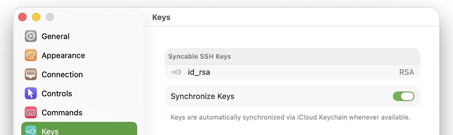Disable the Synchronize Keys switch
The image size is (453, 135).
click(x=403, y=96)
